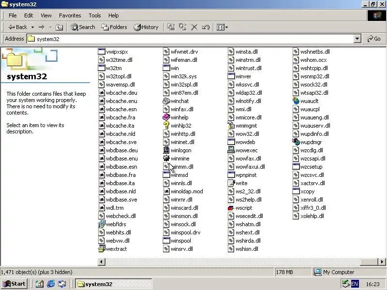Select the file win32k.sys
Screen dimensions: 387x290
tap(180, 76)
